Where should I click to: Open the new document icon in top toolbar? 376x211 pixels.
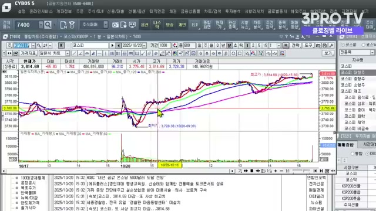coord(63,25)
